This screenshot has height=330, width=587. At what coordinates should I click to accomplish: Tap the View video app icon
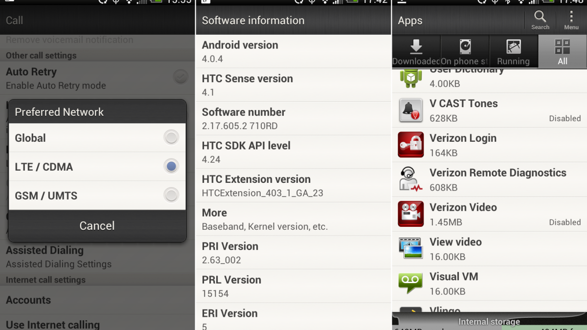[410, 248]
